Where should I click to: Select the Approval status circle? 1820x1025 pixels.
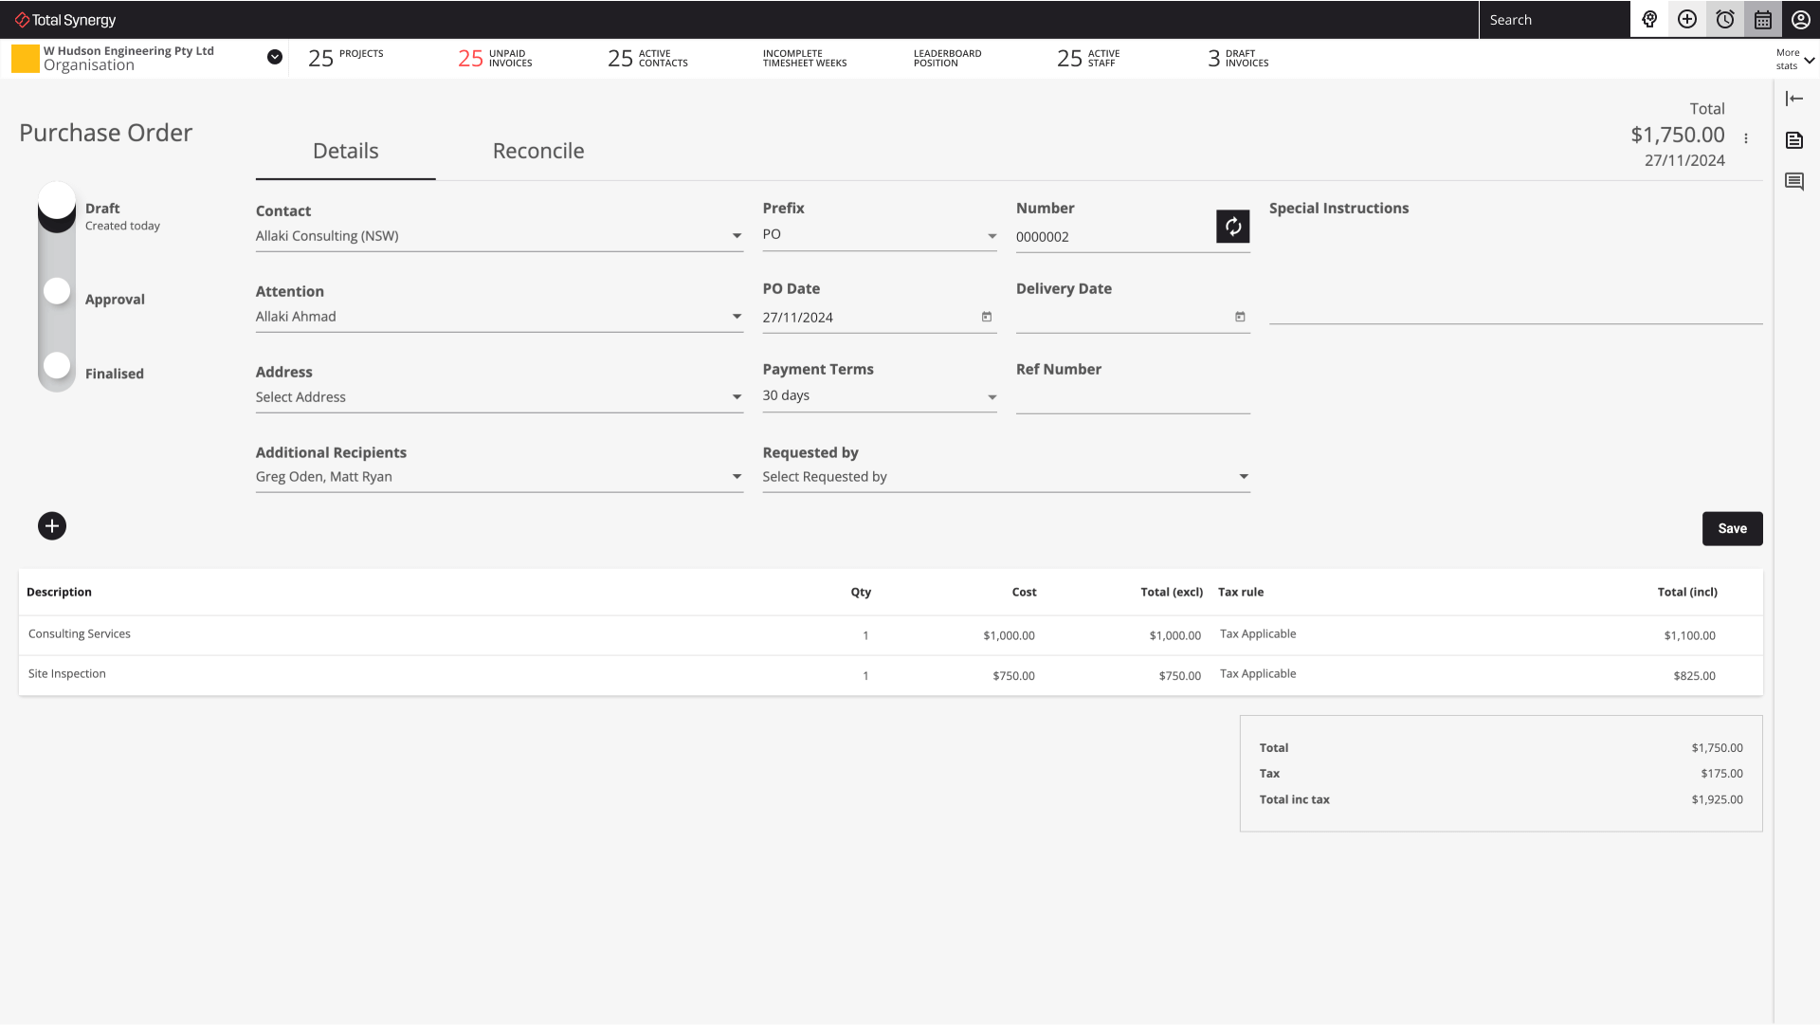tap(56, 290)
